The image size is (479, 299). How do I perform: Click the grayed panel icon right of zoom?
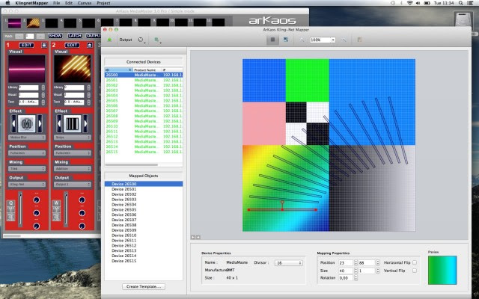pos(359,40)
